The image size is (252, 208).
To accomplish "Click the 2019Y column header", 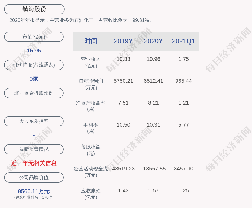I will [123, 41].
